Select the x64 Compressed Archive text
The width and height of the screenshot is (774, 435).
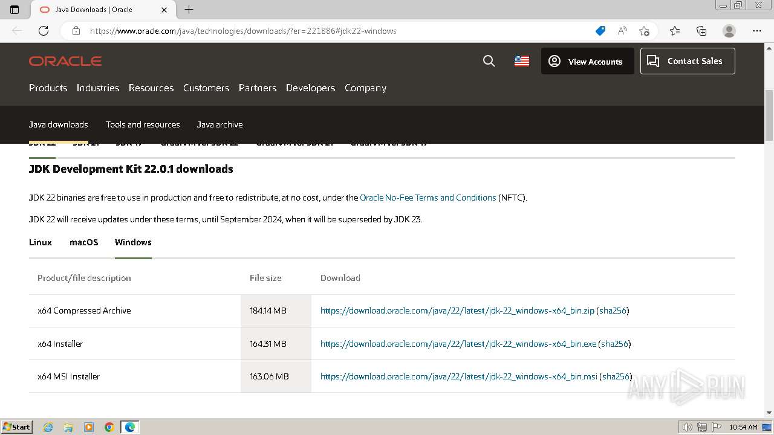point(84,311)
